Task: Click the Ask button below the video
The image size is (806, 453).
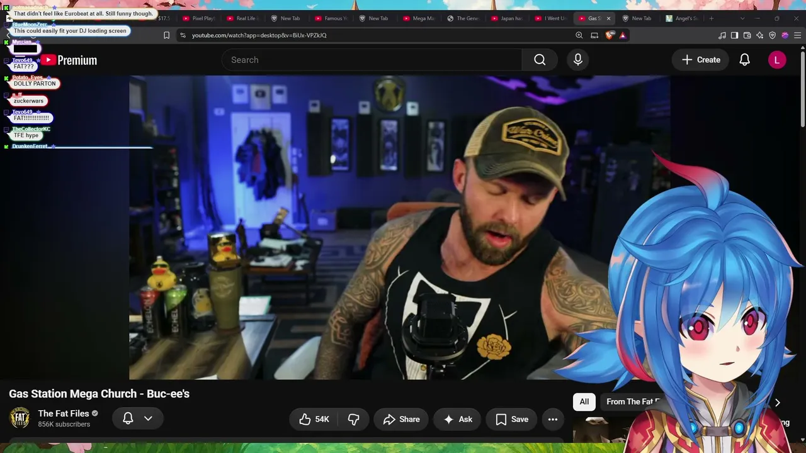Action: pos(458,419)
